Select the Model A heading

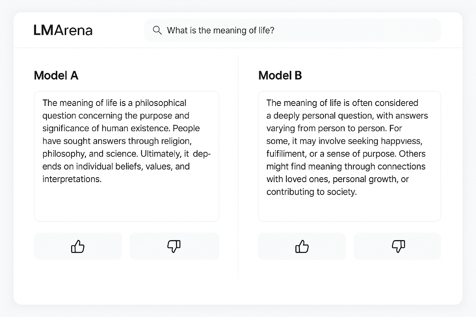56,75
